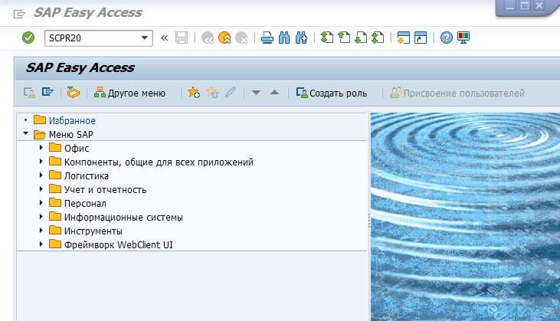
Task: Select the Избранное favorites folder
Action: (71, 120)
